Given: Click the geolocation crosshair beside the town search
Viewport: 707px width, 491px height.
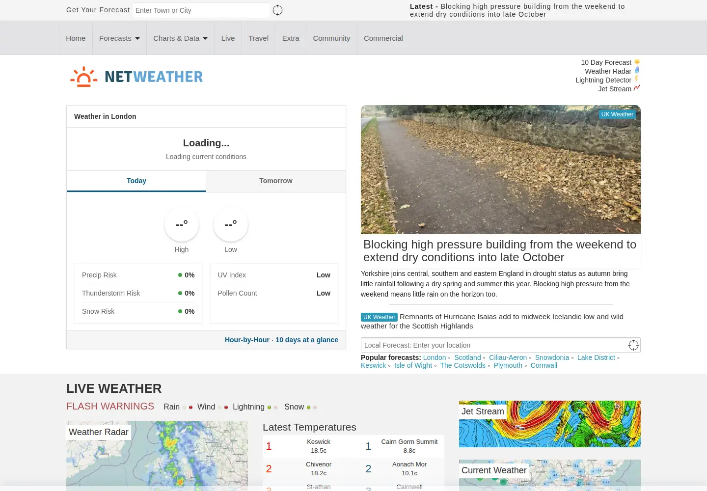Looking at the screenshot, I should 277,10.
